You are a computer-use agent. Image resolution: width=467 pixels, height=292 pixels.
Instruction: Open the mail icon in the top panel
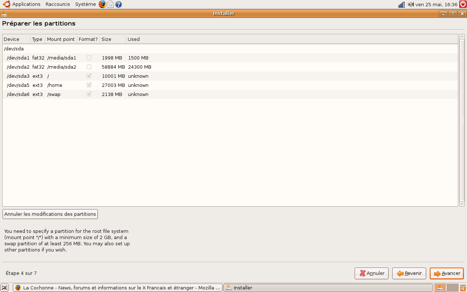(x=110, y=4)
